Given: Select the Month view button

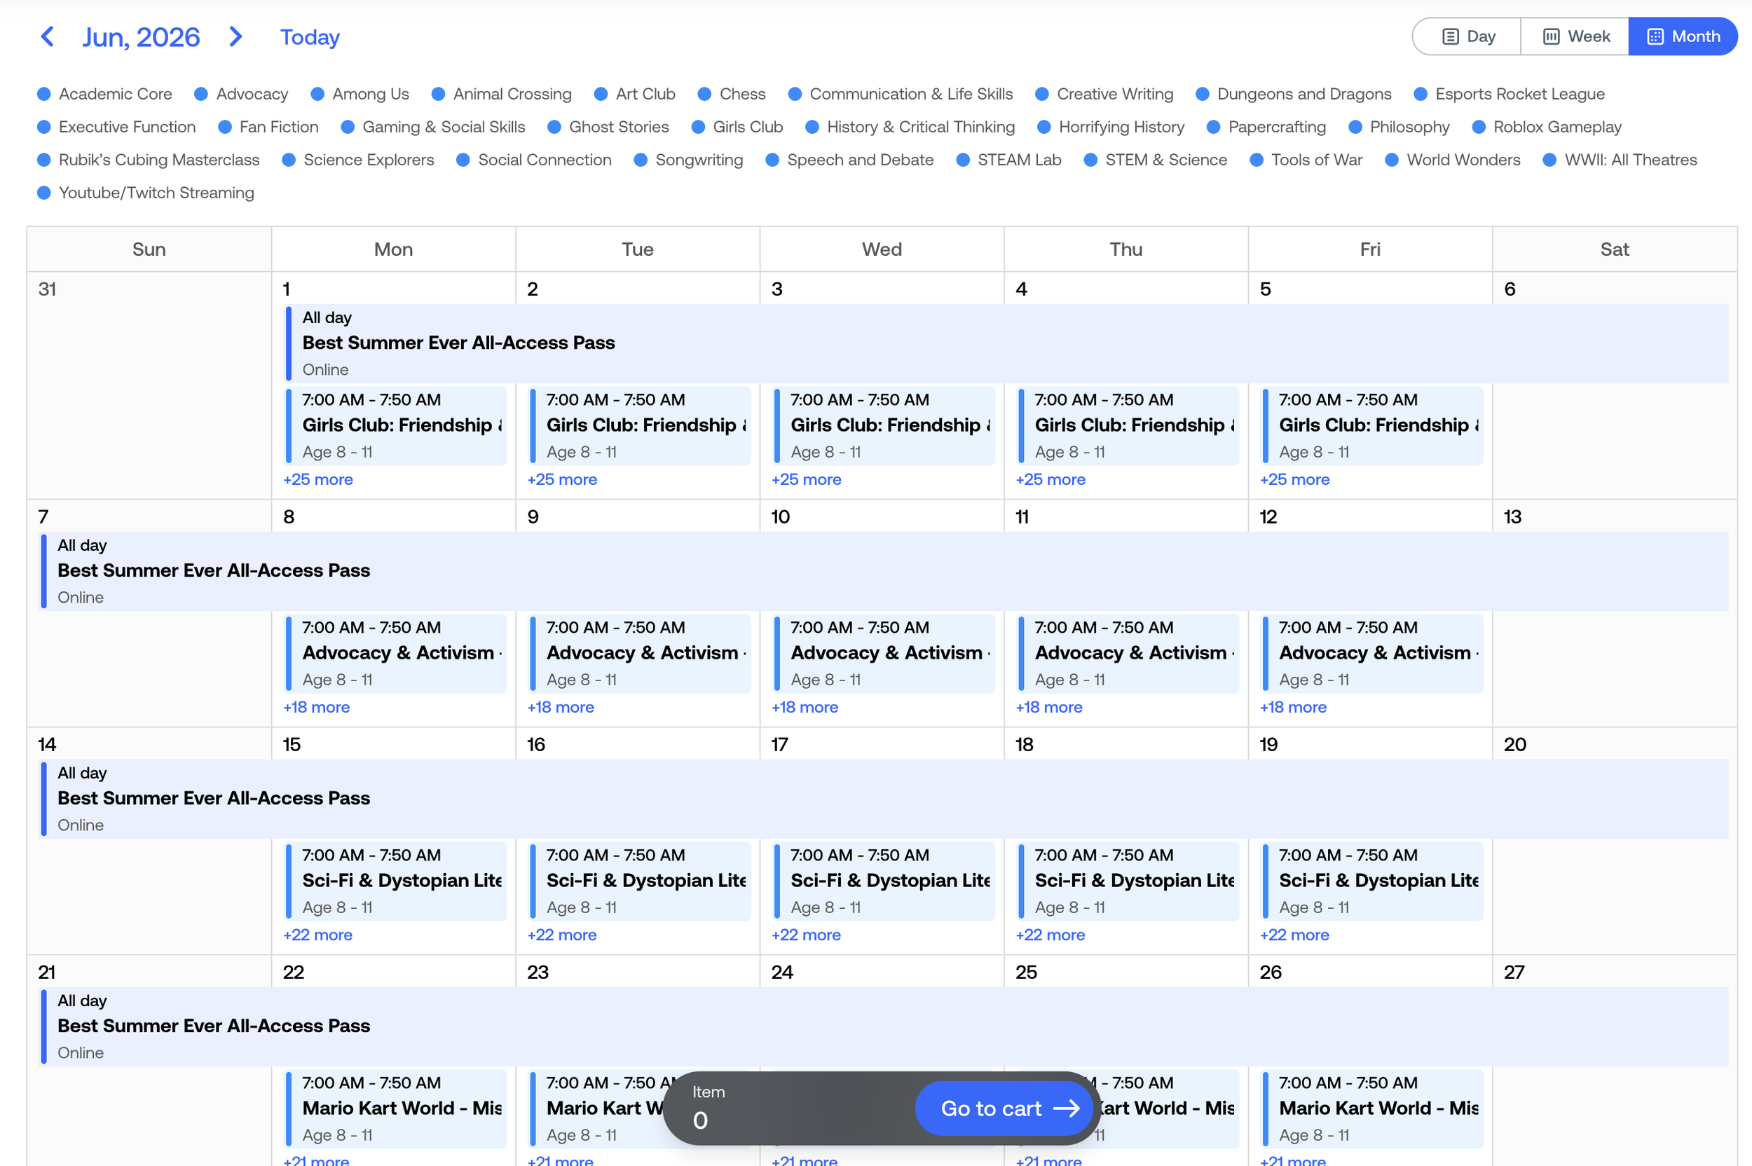Looking at the screenshot, I should (1683, 36).
